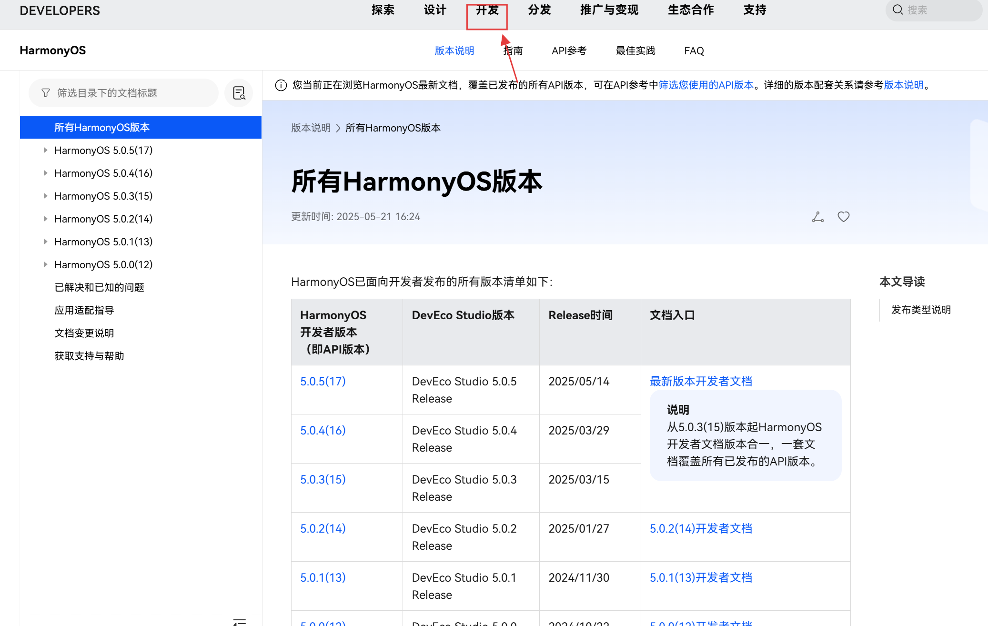
Task: Click the feedback edit icon under title
Action: coord(818,217)
